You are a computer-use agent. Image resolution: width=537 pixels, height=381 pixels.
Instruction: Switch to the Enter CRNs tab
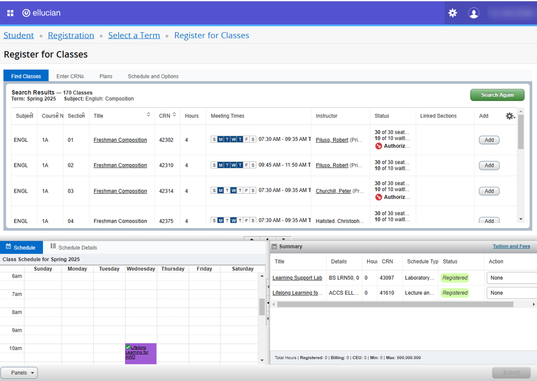[x=70, y=76]
